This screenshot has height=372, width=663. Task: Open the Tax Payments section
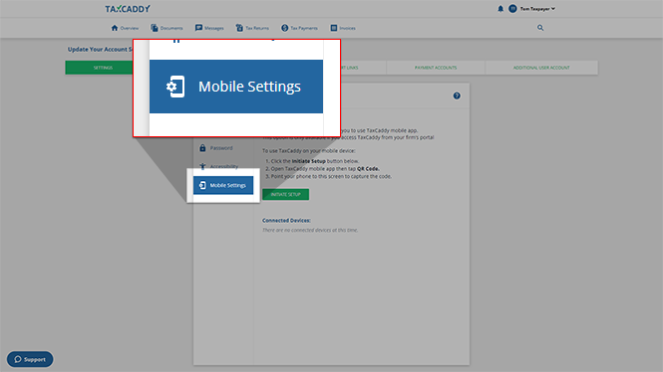pos(299,28)
